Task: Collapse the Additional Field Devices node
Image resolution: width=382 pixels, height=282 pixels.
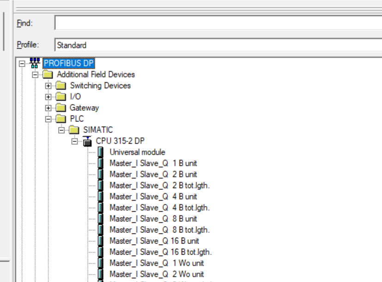Action: [35, 75]
